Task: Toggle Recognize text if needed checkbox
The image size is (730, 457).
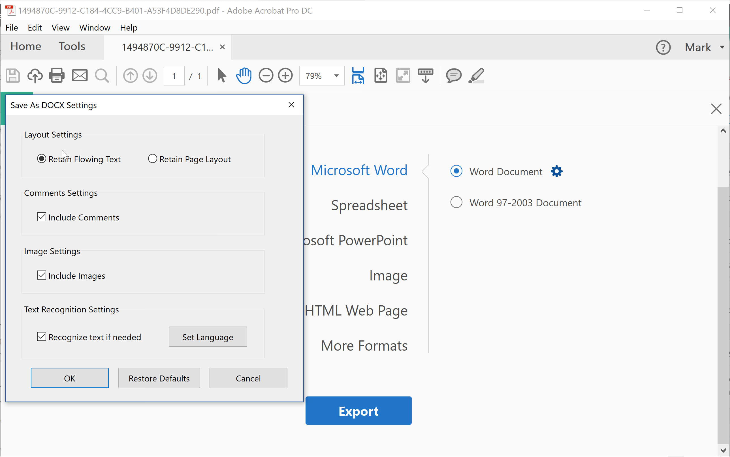Action: (x=41, y=336)
